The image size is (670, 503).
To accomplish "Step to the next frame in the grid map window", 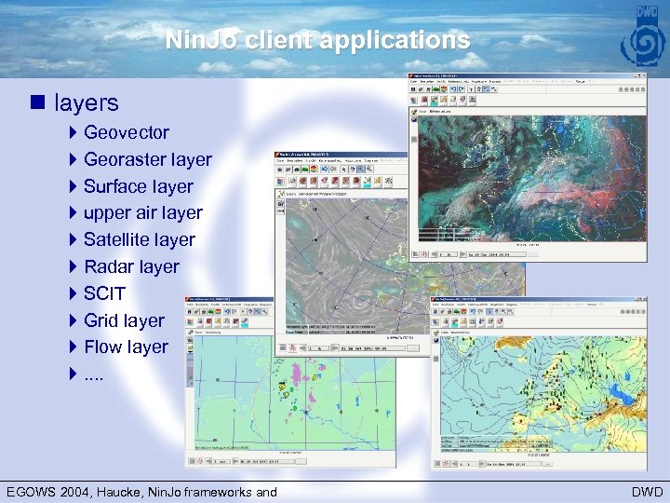I will pyautogui.click(x=482, y=464).
